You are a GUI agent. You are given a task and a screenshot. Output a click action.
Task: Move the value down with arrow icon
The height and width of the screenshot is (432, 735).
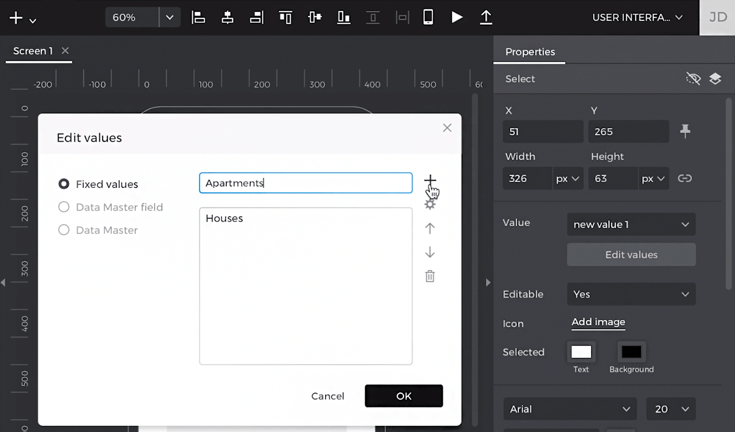pos(430,252)
